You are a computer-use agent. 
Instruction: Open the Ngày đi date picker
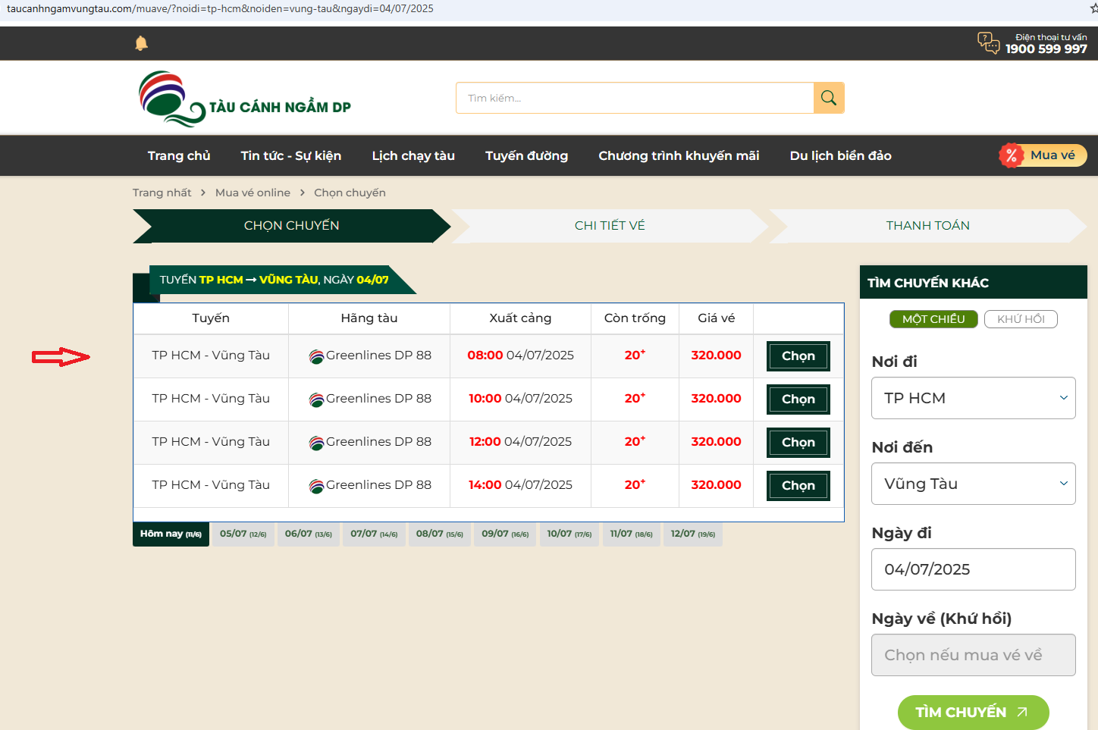[973, 569]
